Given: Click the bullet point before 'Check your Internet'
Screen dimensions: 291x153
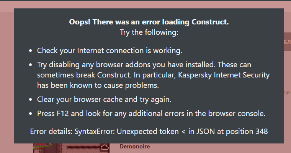Looking at the screenshot, I should coord(30,51).
